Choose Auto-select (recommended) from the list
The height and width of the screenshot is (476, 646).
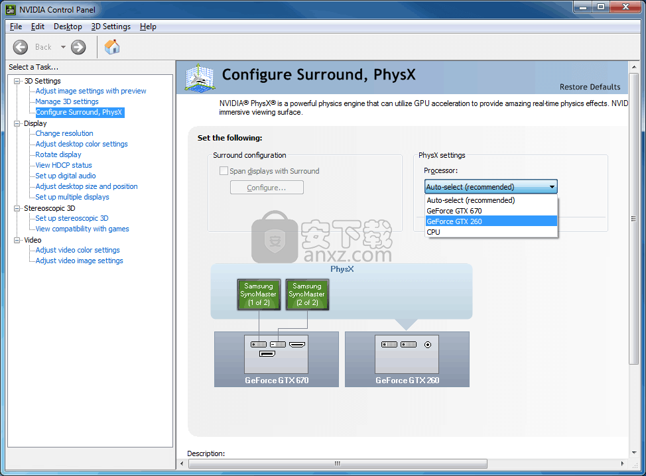tap(491, 200)
